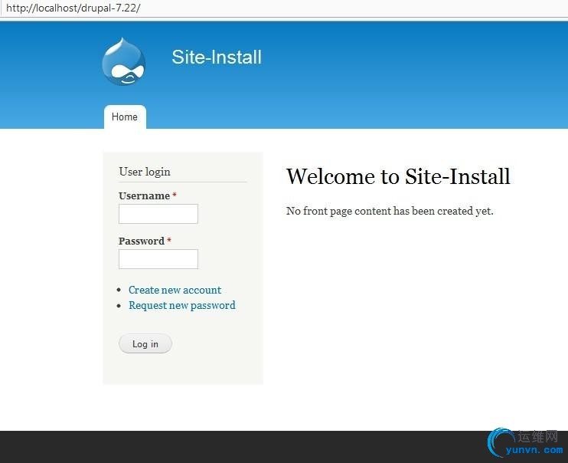
Task: Click the 'Username' field label
Action: coord(144,196)
